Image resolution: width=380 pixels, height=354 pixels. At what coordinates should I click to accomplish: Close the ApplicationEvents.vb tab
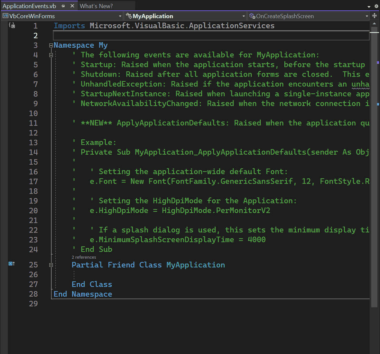point(72,6)
